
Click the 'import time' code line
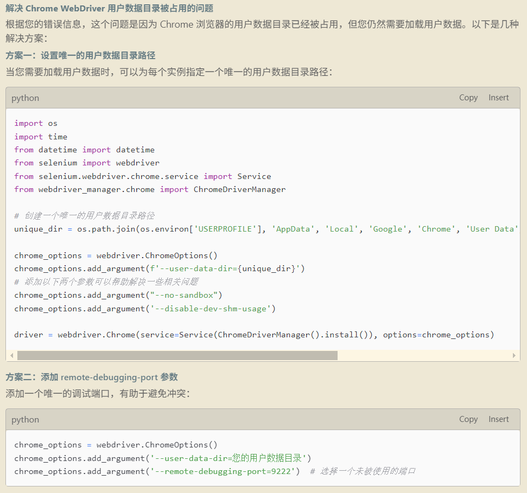click(x=41, y=137)
